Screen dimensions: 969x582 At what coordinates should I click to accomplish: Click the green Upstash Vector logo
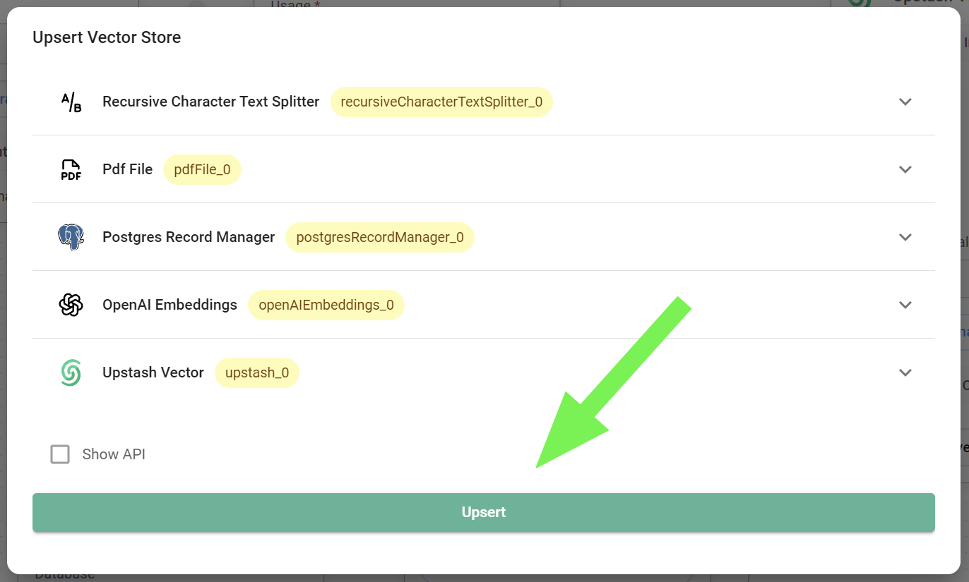pyautogui.click(x=71, y=373)
